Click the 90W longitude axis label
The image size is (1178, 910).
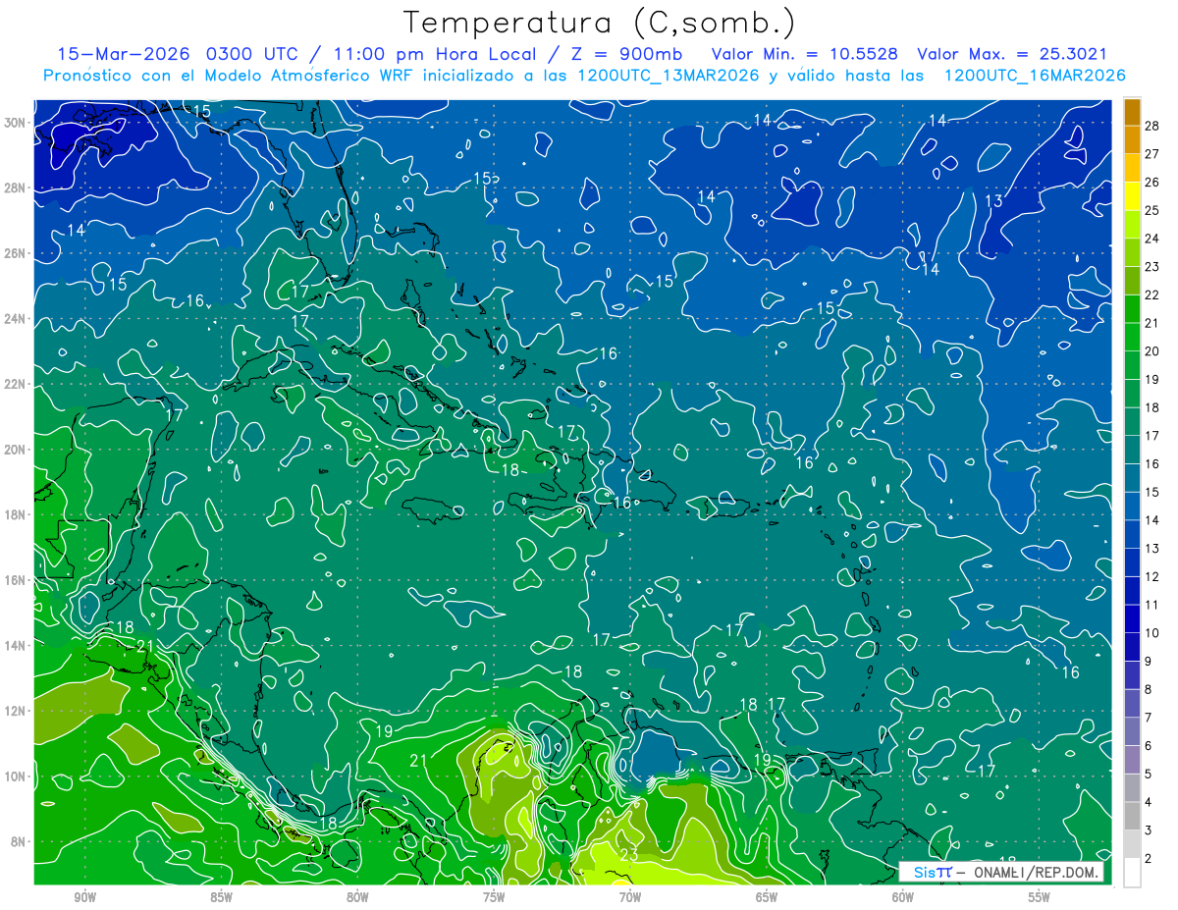(85, 897)
